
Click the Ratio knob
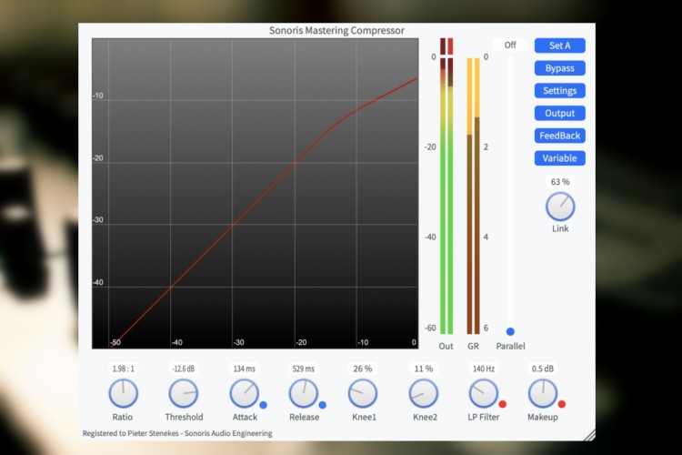coord(123,393)
